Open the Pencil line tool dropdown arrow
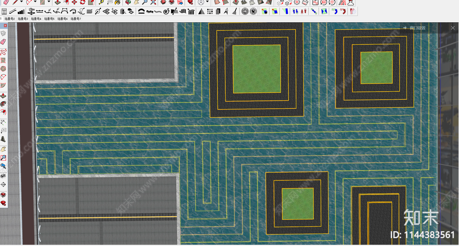Viewport: 459px width, 246px height. tap(21, 2)
